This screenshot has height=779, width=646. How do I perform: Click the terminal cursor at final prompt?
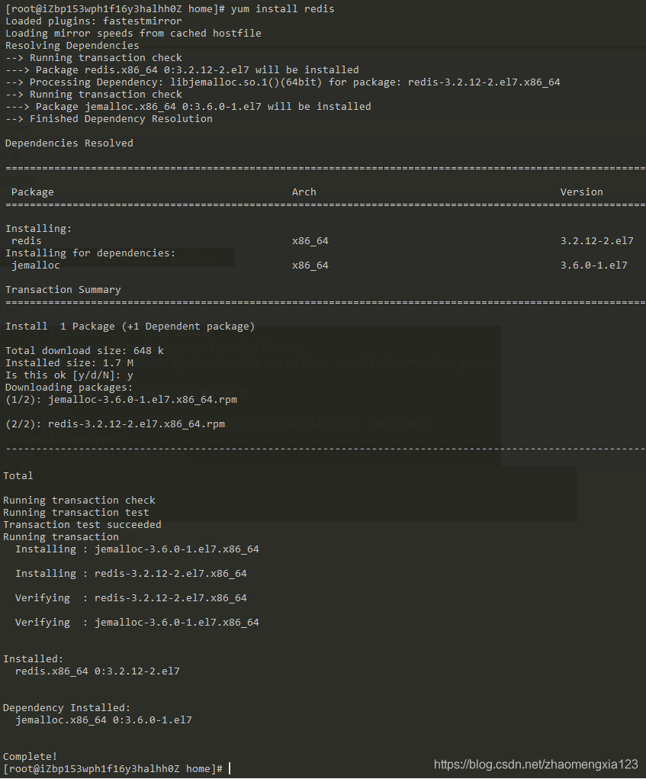(x=230, y=768)
